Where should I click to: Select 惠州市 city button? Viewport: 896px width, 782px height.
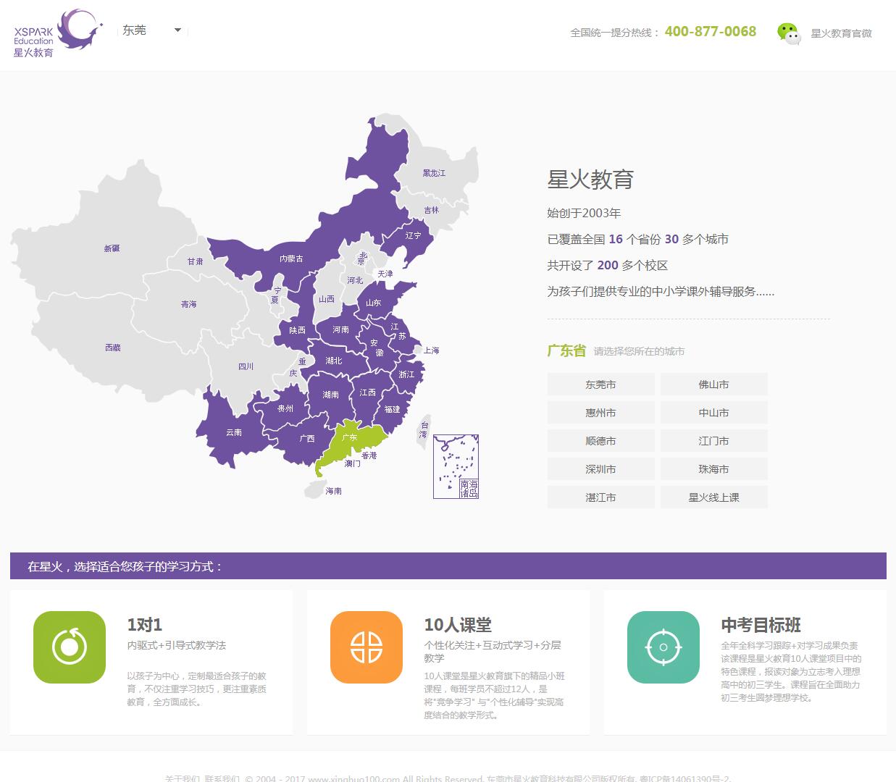[x=600, y=413]
